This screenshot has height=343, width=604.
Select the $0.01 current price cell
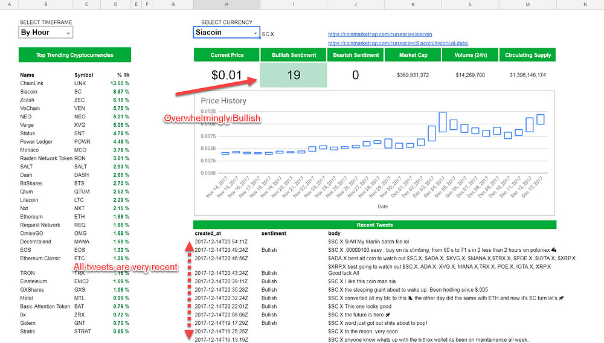pos(226,75)
